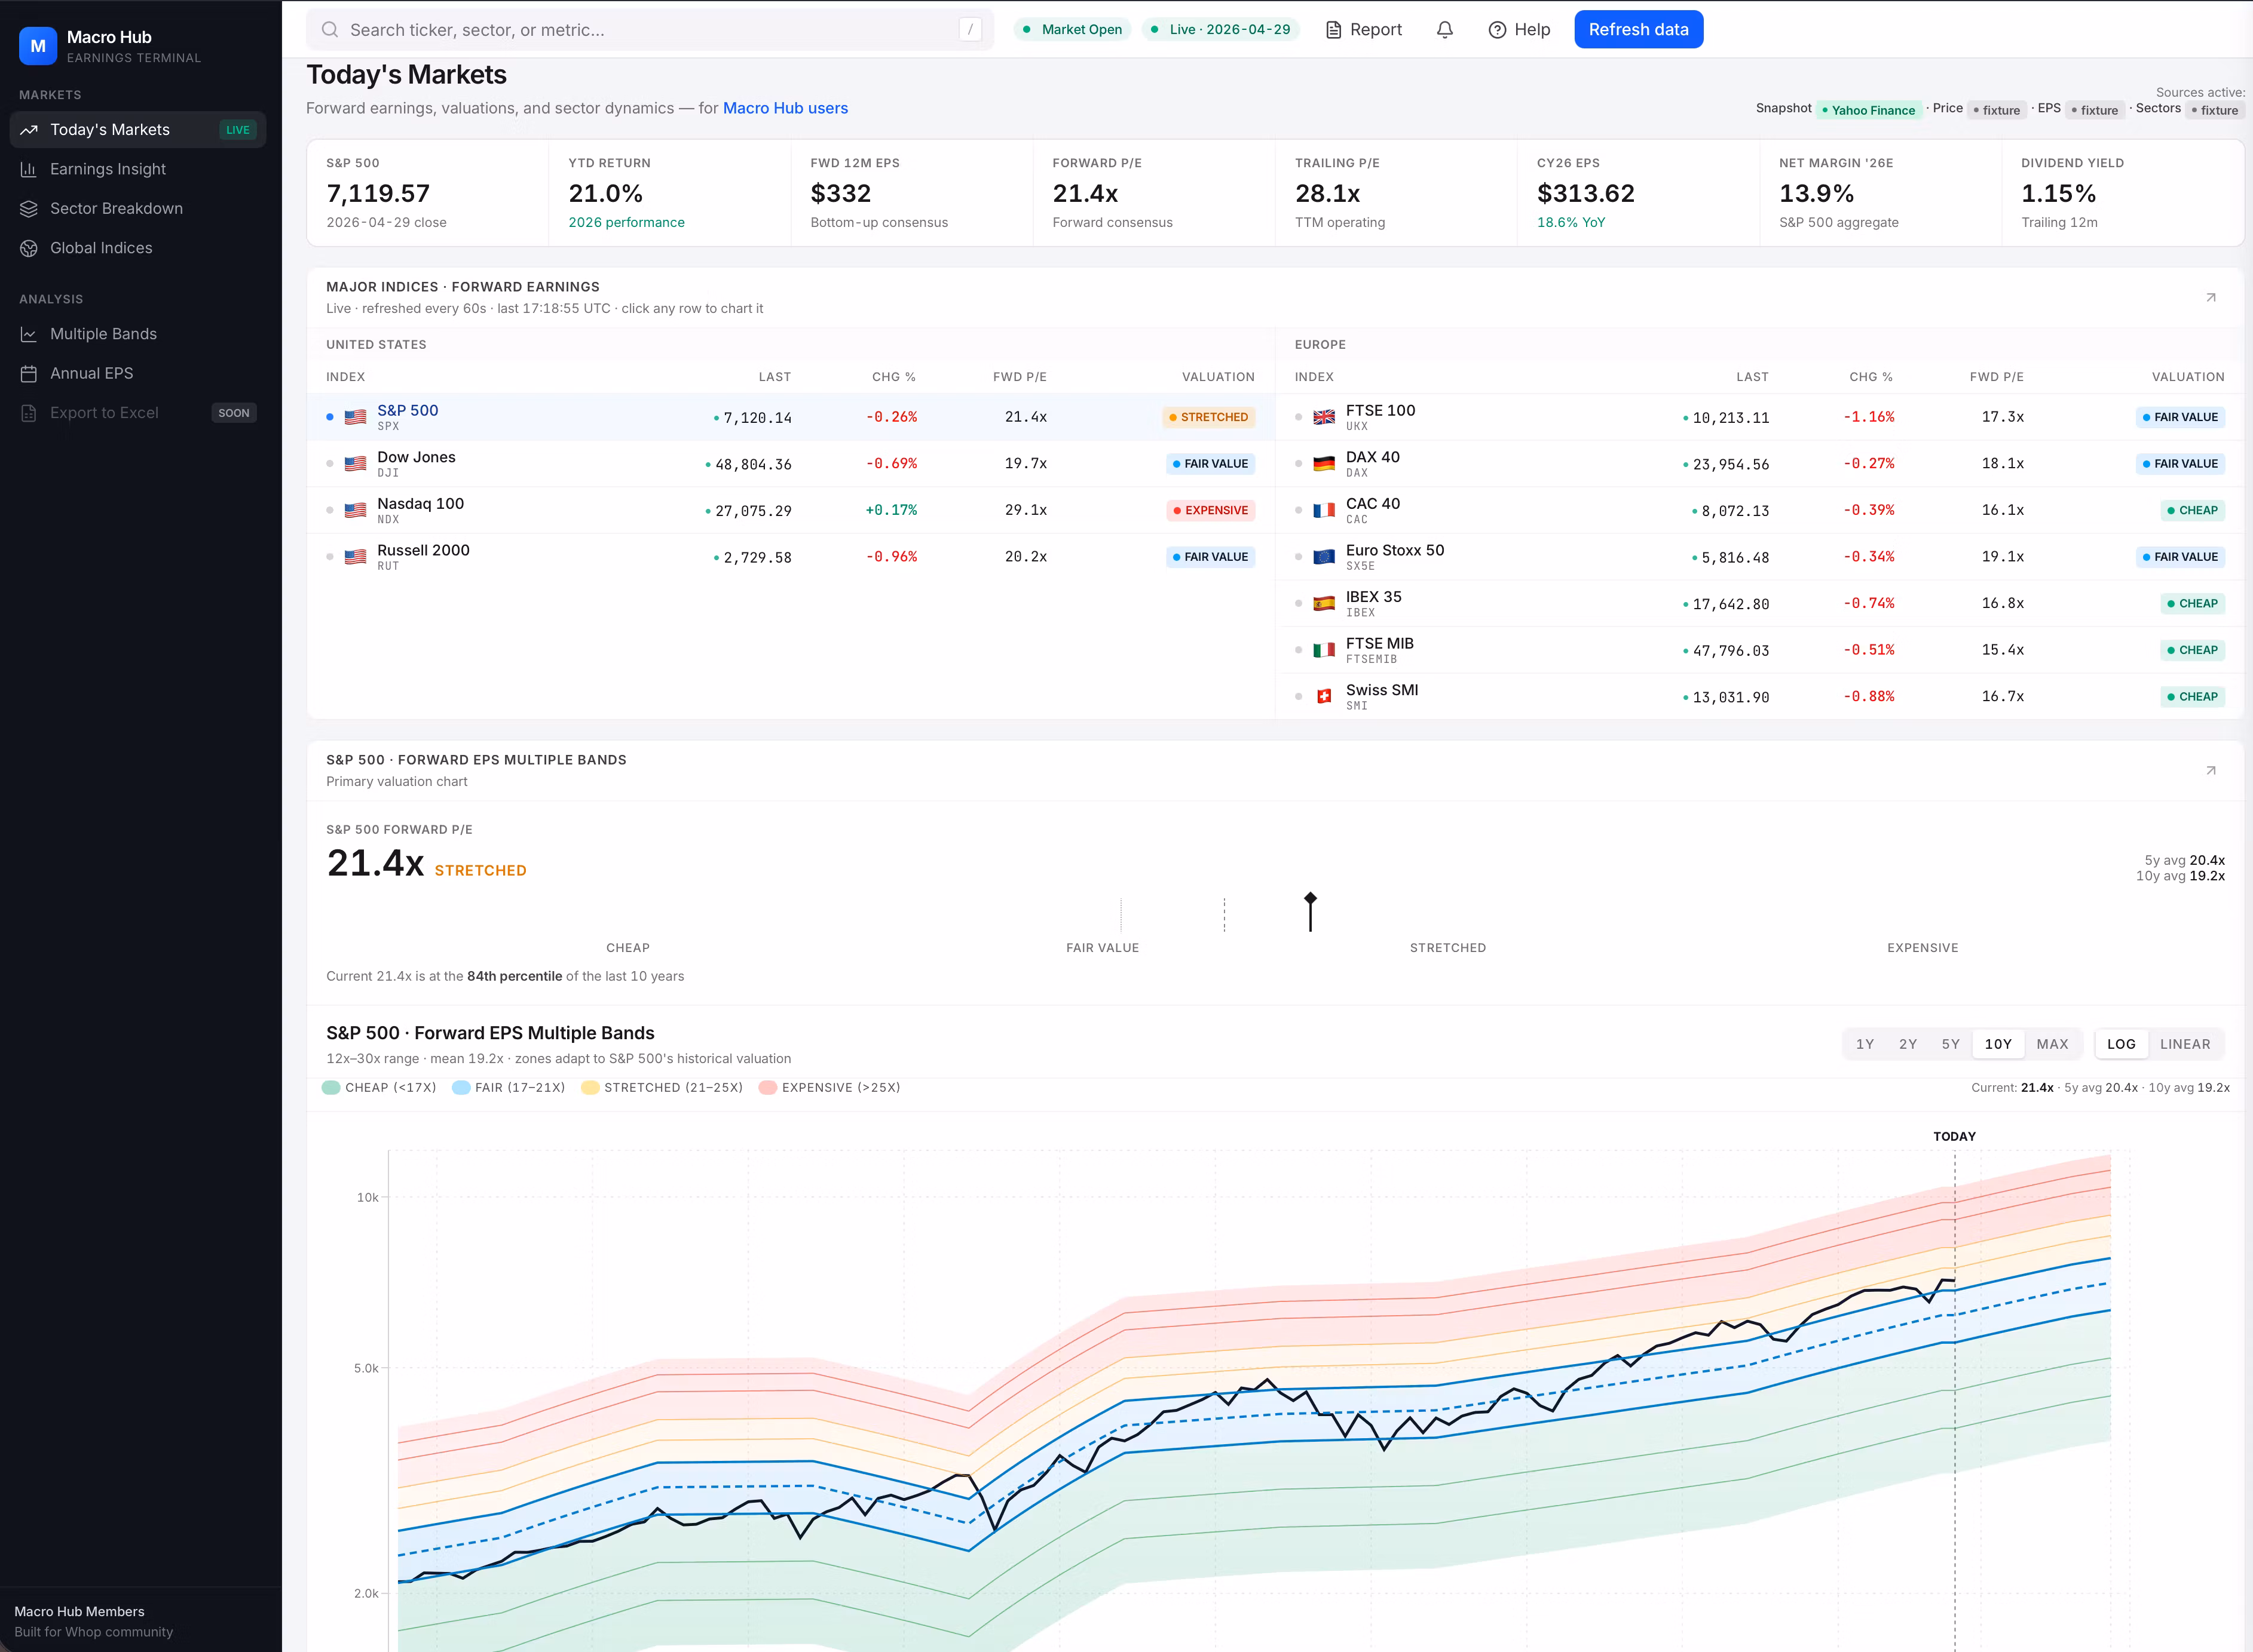Viewport: 2253px width, 1652px height.
Task: Click the Forward P/E 21.4x summary card
Action: [1155, 193]
